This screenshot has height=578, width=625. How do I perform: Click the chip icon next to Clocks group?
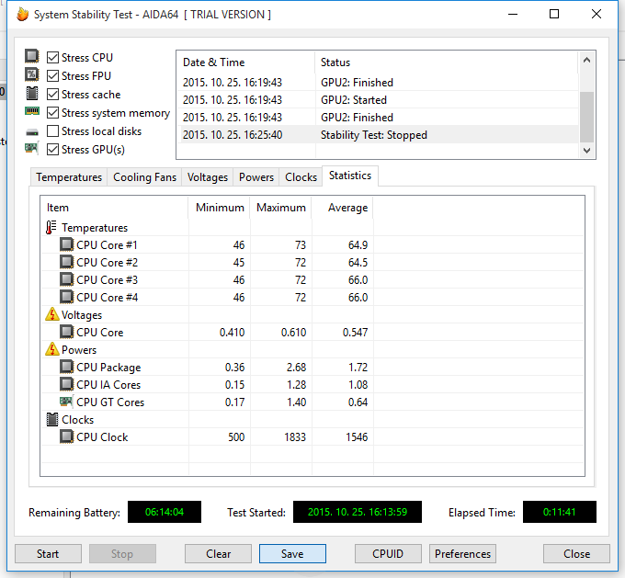[51, 419]
